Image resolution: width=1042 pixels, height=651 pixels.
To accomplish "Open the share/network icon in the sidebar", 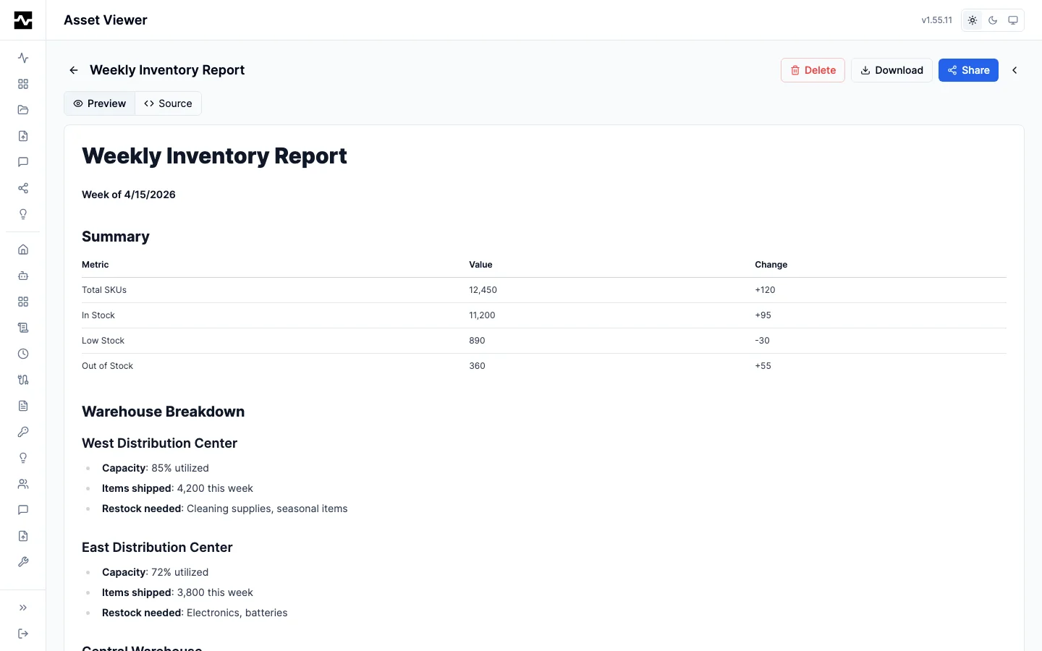I will coord(23,188).
